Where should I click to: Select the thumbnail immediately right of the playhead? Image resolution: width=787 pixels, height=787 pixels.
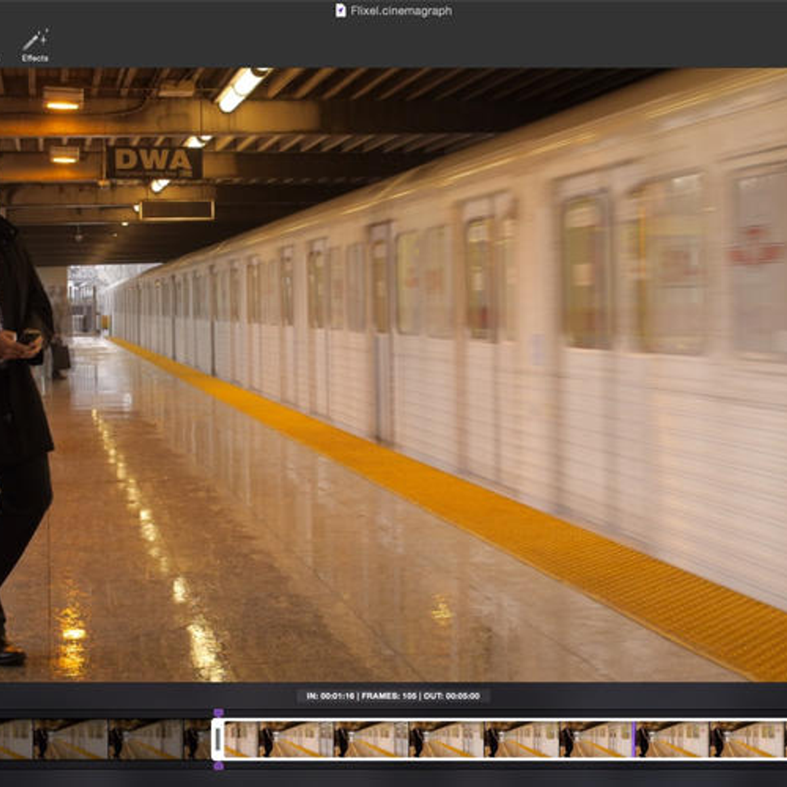672,738
